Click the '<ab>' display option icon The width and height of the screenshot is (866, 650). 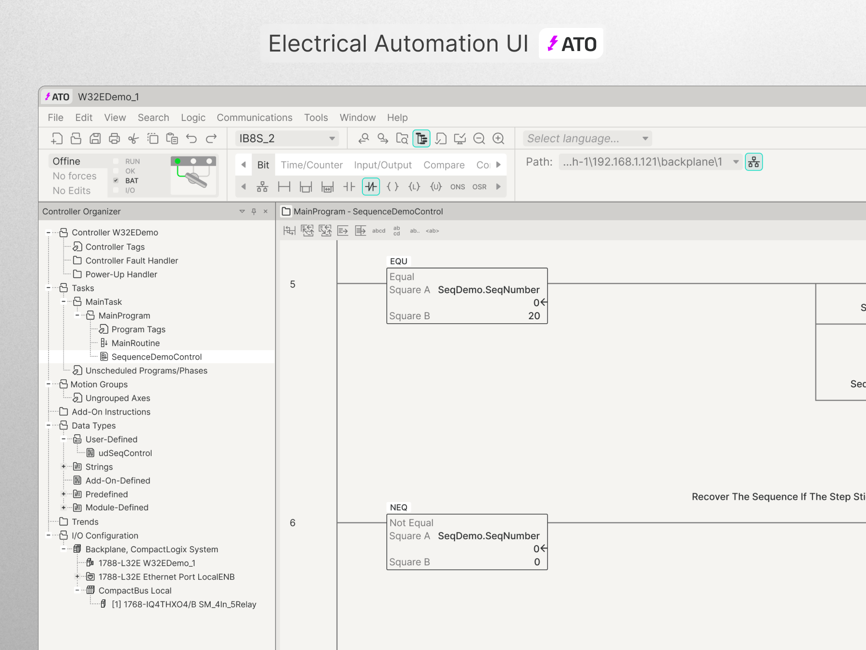pos(432,231)
